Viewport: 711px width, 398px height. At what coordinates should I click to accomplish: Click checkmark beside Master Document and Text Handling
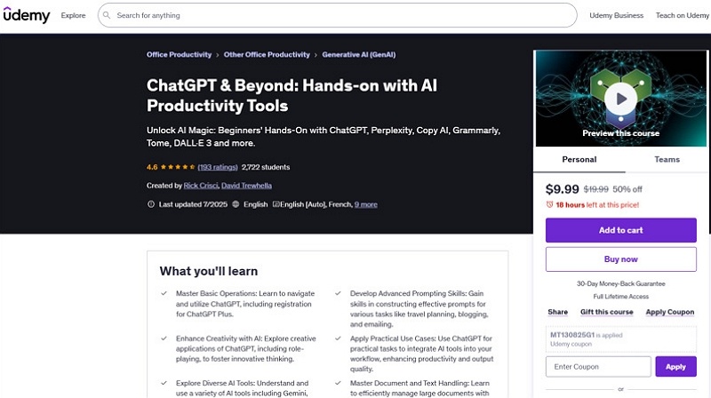(x=338, y=383)
